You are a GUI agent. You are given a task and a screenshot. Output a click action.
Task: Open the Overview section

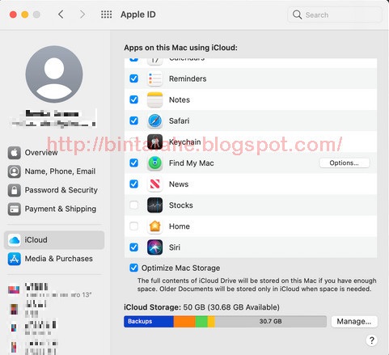(54, 153)
